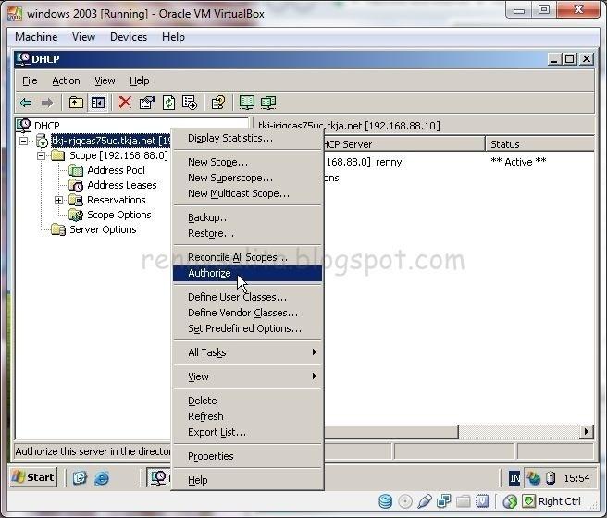The height and width of the screenshot is (518, 607).
Task: Select Refresh in context menu
Action: [247, 416]
